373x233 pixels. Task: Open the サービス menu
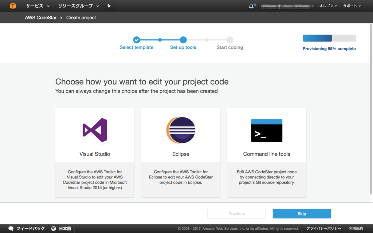pyautogui.click(x=38, y=6)
